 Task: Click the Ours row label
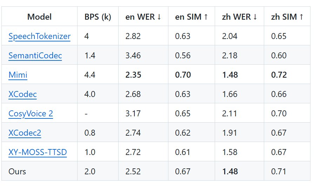(x=17, y=172)
